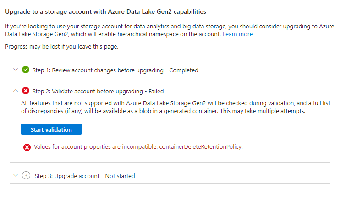
Task: Collapse Step 2 using its up chevron
Action: 16,91
